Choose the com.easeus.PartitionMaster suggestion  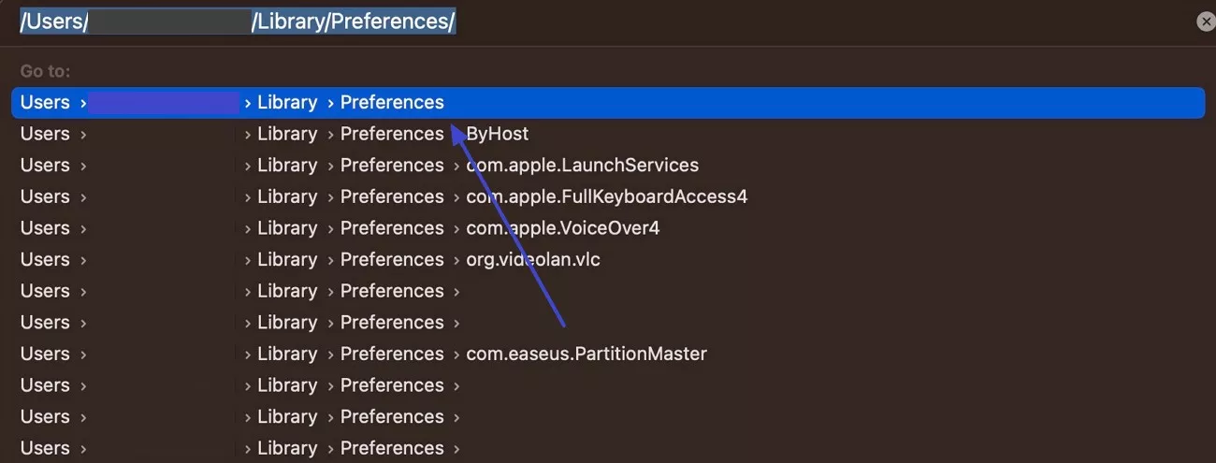pos(586,354)
